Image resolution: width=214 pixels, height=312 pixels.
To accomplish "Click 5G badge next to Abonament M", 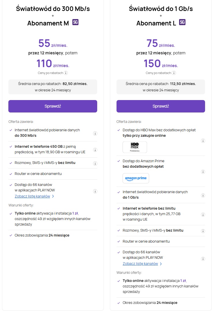I will 75,22.
